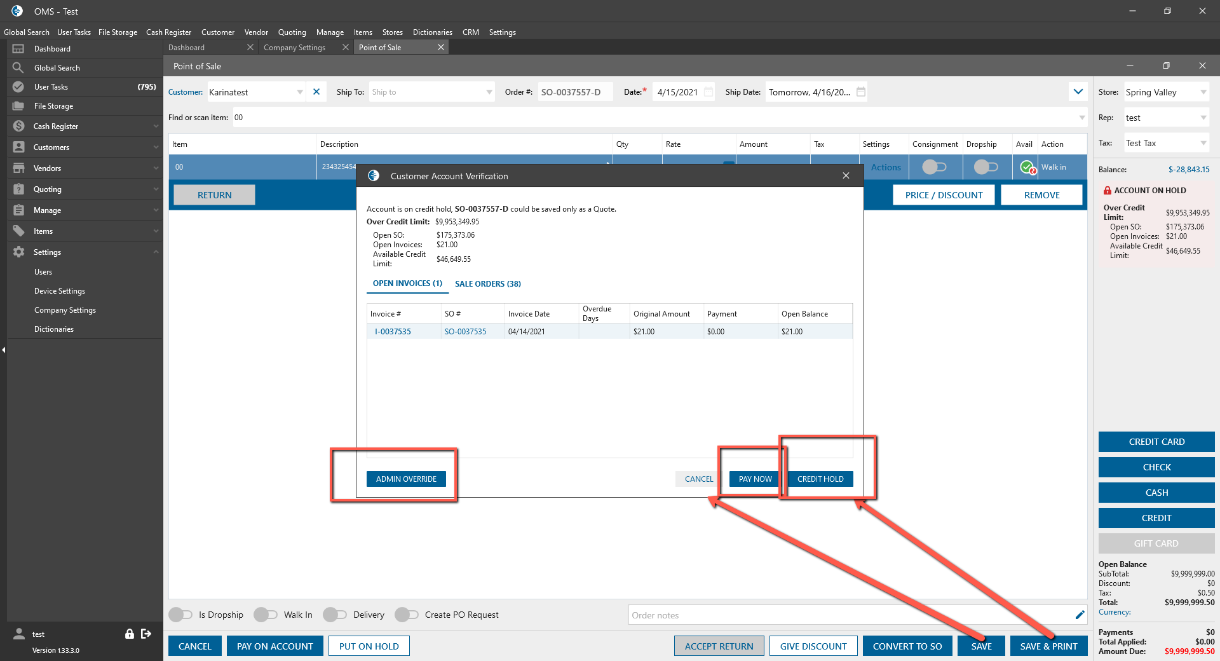This screenshot has width=1220, height=661.
Task: Toggle the Is Dropship switch
Action: click(x=180, y=615)
